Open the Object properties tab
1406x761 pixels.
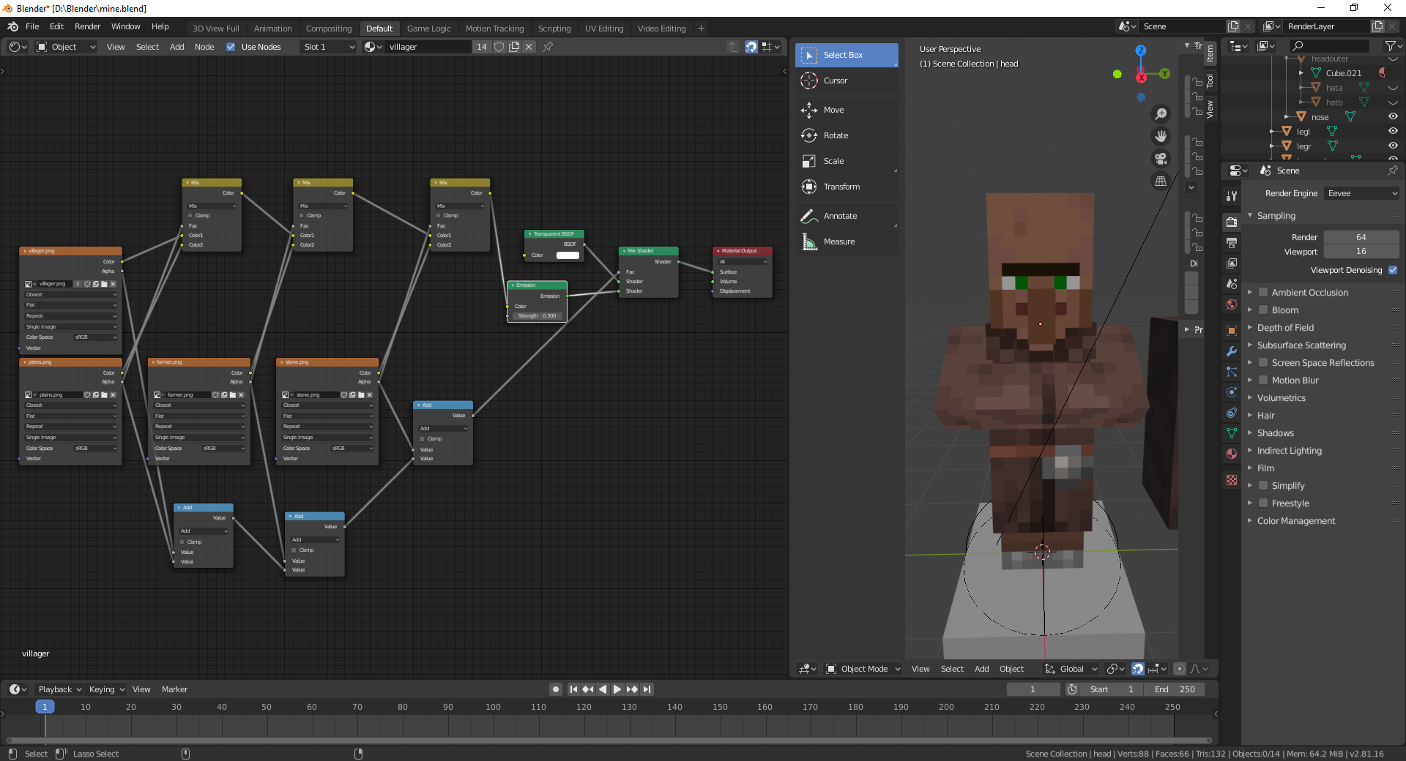1232,331
